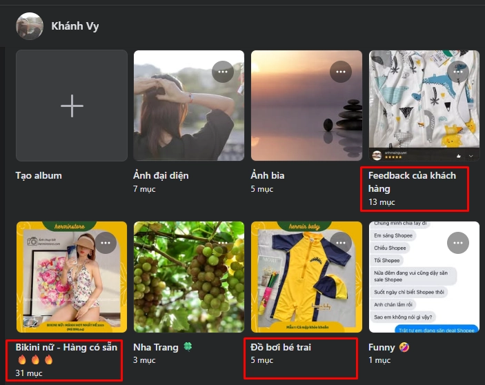Open the Đồ bơi bé trai thumbnail

pos(306,277)
